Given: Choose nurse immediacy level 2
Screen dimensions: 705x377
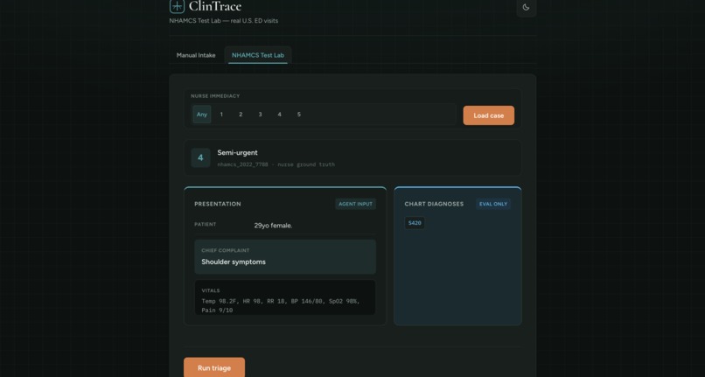Looking at the screenshot, I should [x=241, y=115].
